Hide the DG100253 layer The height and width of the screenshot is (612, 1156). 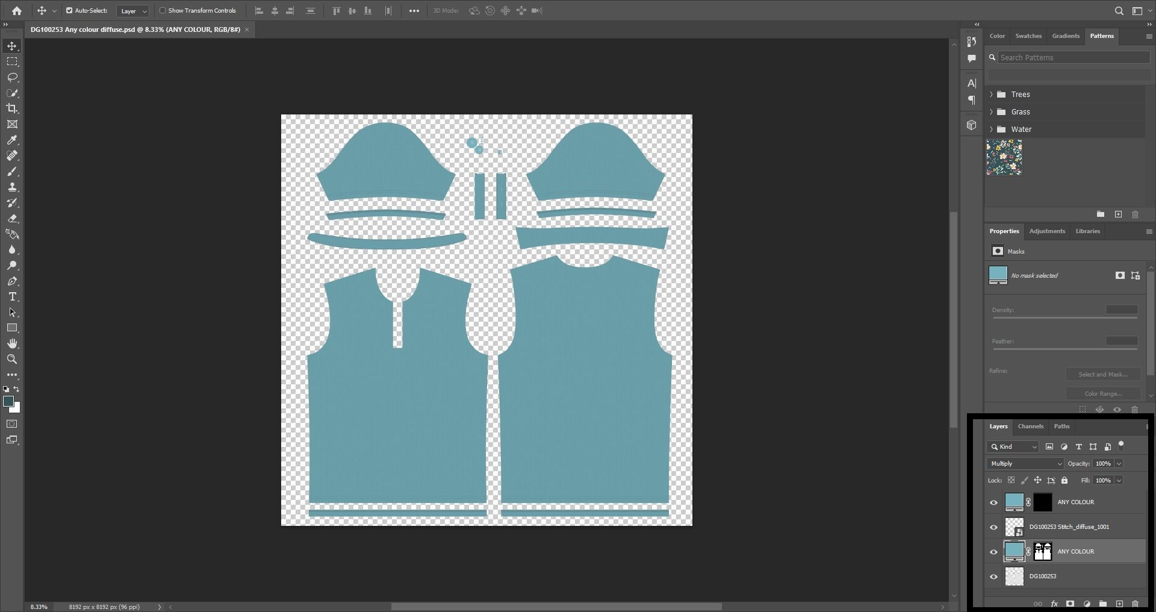(994, 576)
